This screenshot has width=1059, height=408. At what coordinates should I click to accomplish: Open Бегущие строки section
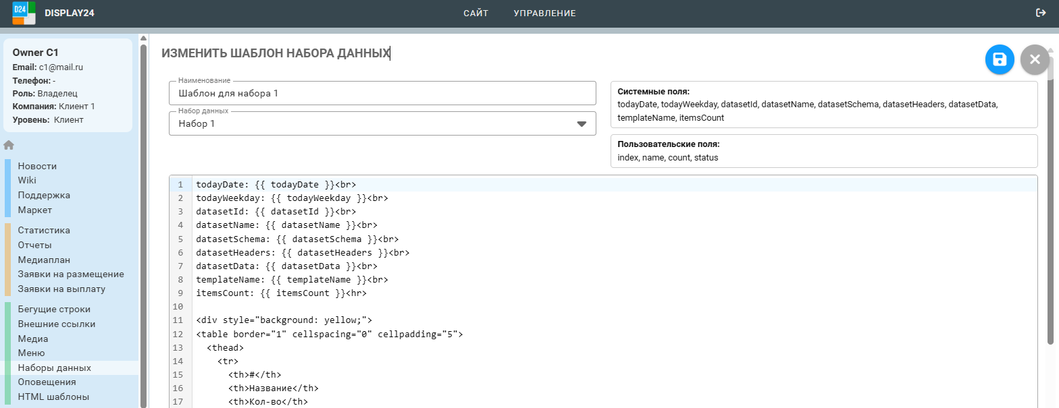click(x=54, y=309)
